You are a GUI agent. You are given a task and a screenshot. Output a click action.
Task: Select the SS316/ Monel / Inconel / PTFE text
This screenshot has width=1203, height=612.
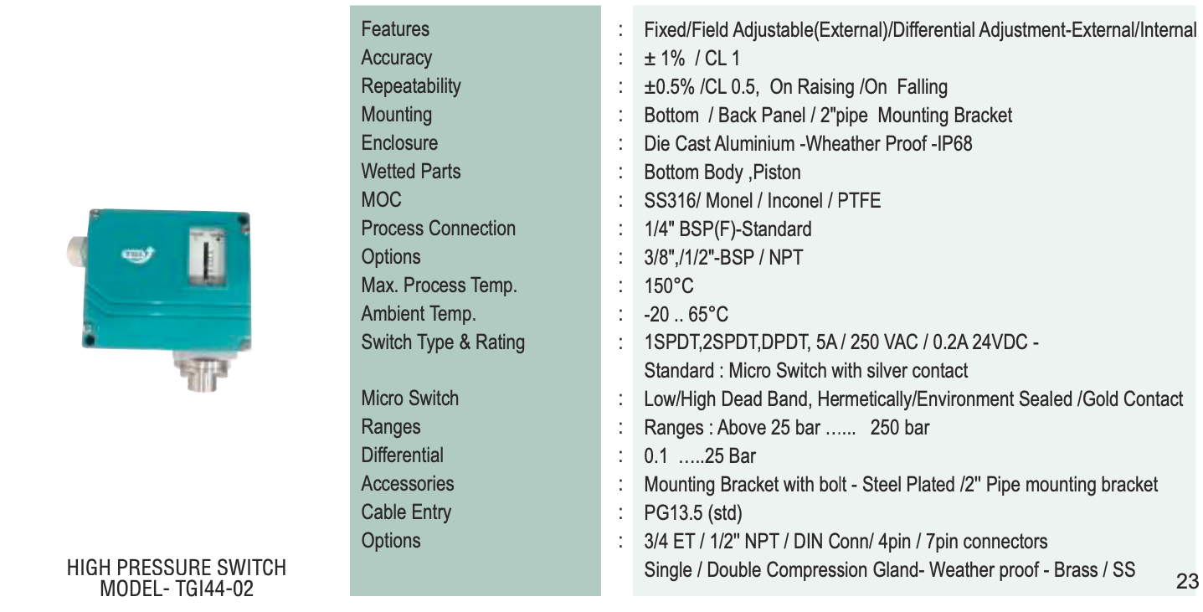coord(762,201)
